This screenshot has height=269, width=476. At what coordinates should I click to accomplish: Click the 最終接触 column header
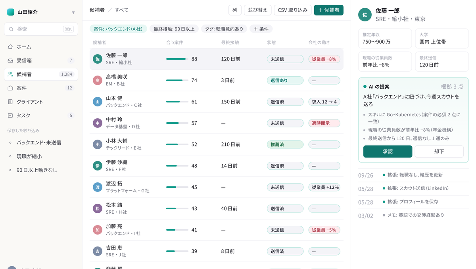click(230, 42)
